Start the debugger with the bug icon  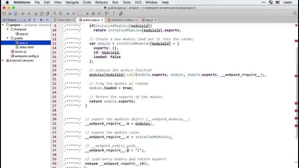(93, 14)
